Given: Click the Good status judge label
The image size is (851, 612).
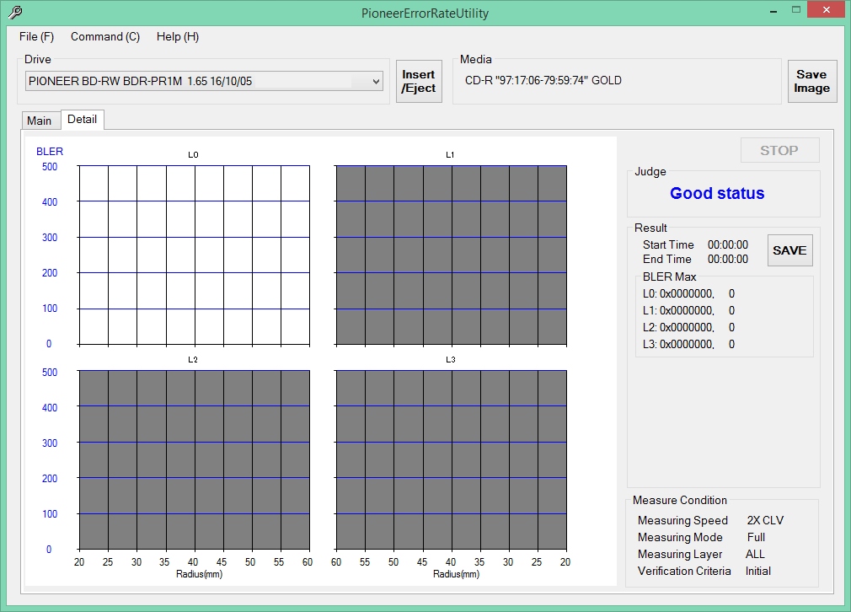Looking at the screenshot, I should (x=717, y=193).
